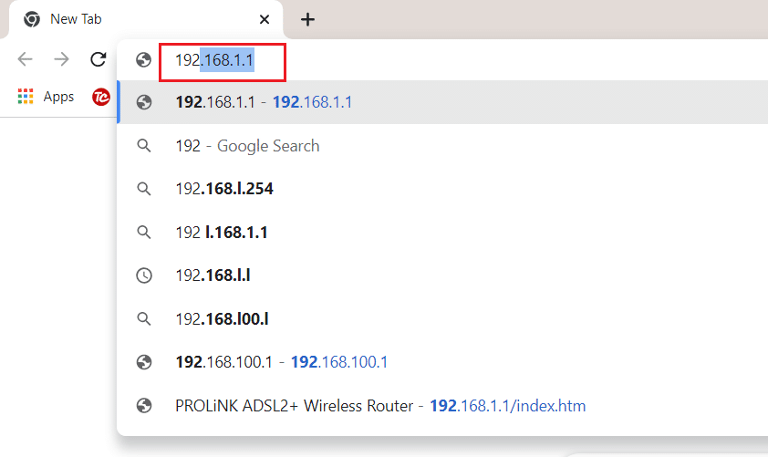The height and width of the screenshot is (457, 768).
Task: Open the PROLiNK ADSL2+ Wireless Router suggestion
Action: 380,406
